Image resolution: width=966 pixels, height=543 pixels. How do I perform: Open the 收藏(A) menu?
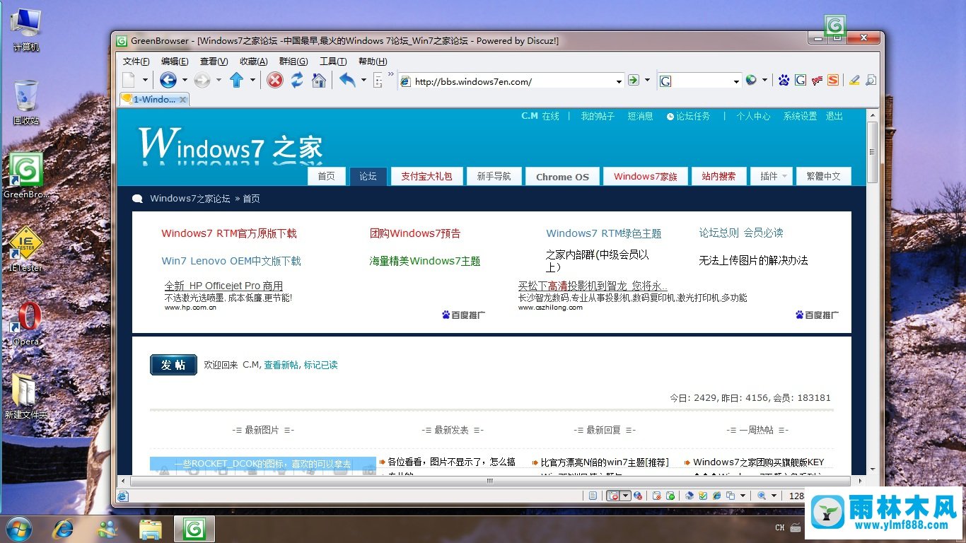pos(253,62)
